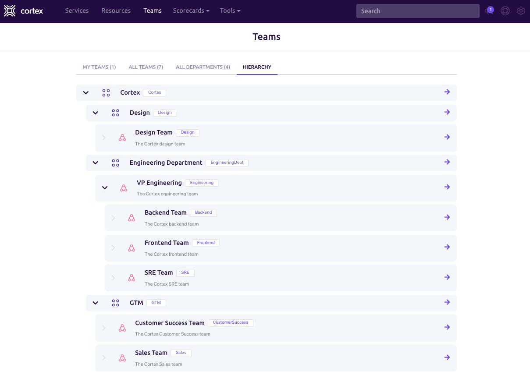The width and height of the screenshot is (530, 382).
Task: Open Teams in top navigation
Action: (153, 11)
